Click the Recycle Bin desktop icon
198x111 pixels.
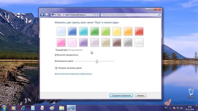191,93
